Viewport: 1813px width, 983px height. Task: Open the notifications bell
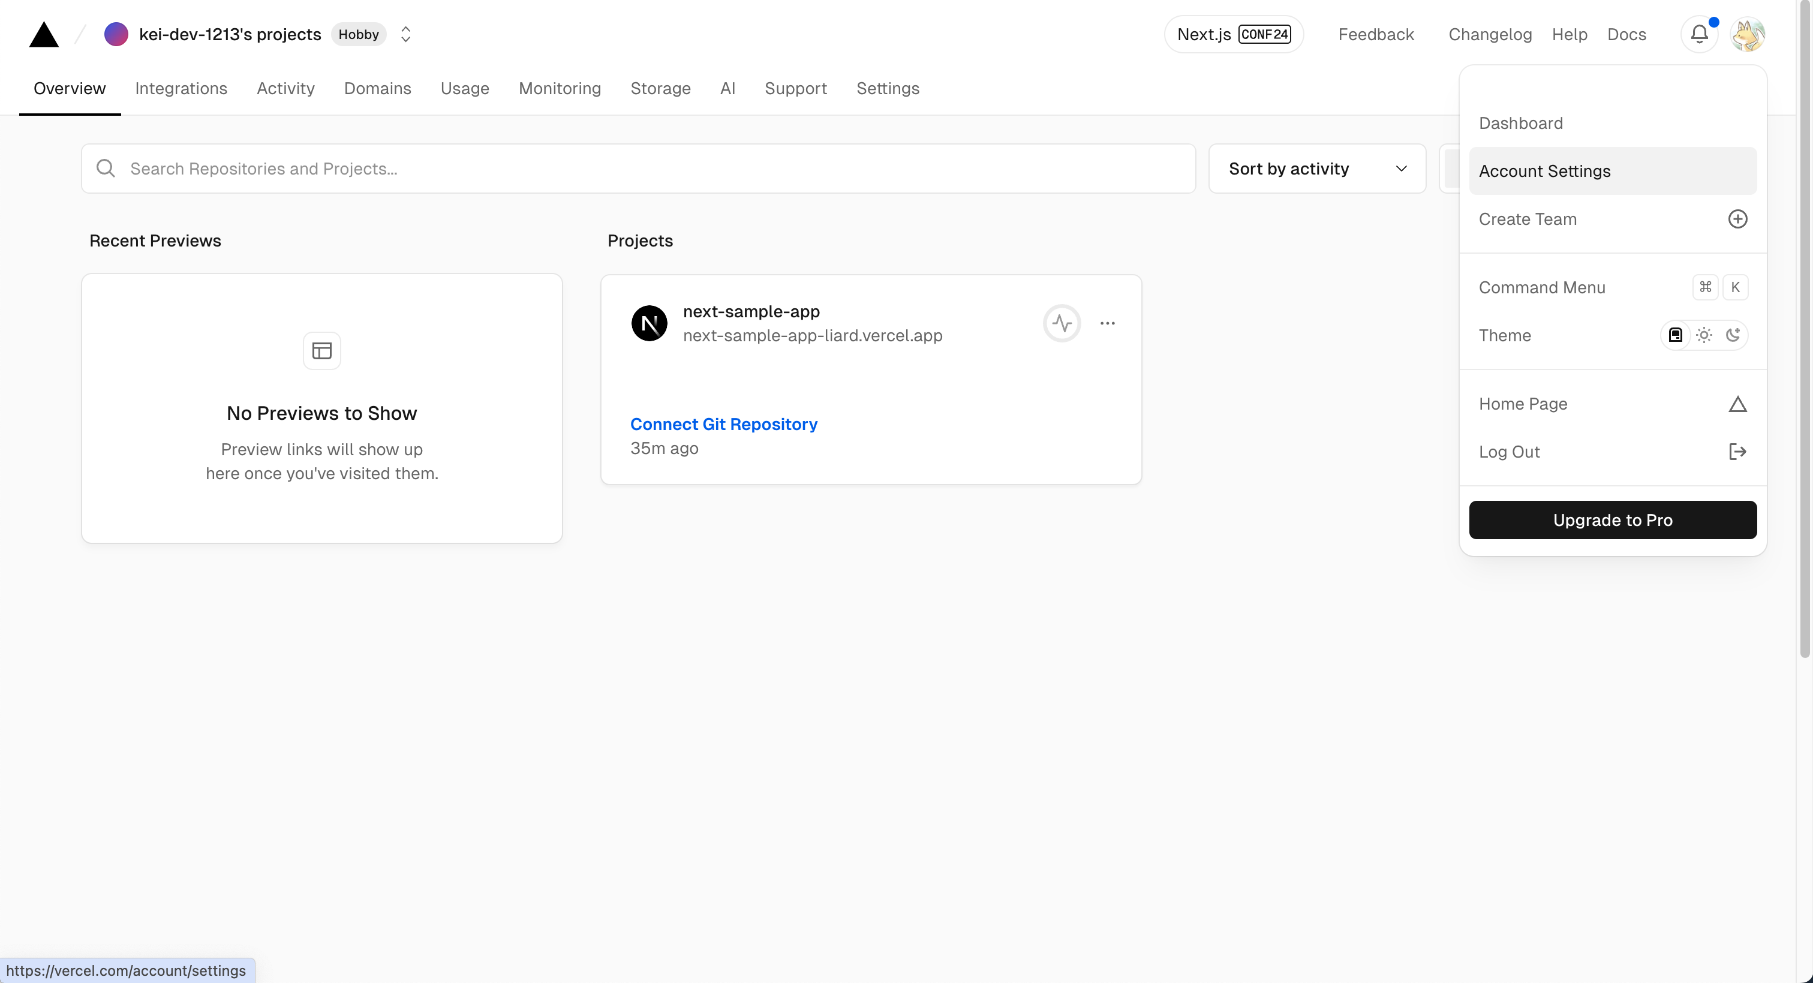tap(1699, 34)
